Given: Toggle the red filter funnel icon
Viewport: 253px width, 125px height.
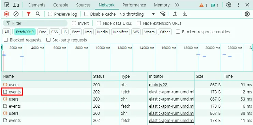Looking at the screenshot, I should pyautogui.click(x=29, y=14).
